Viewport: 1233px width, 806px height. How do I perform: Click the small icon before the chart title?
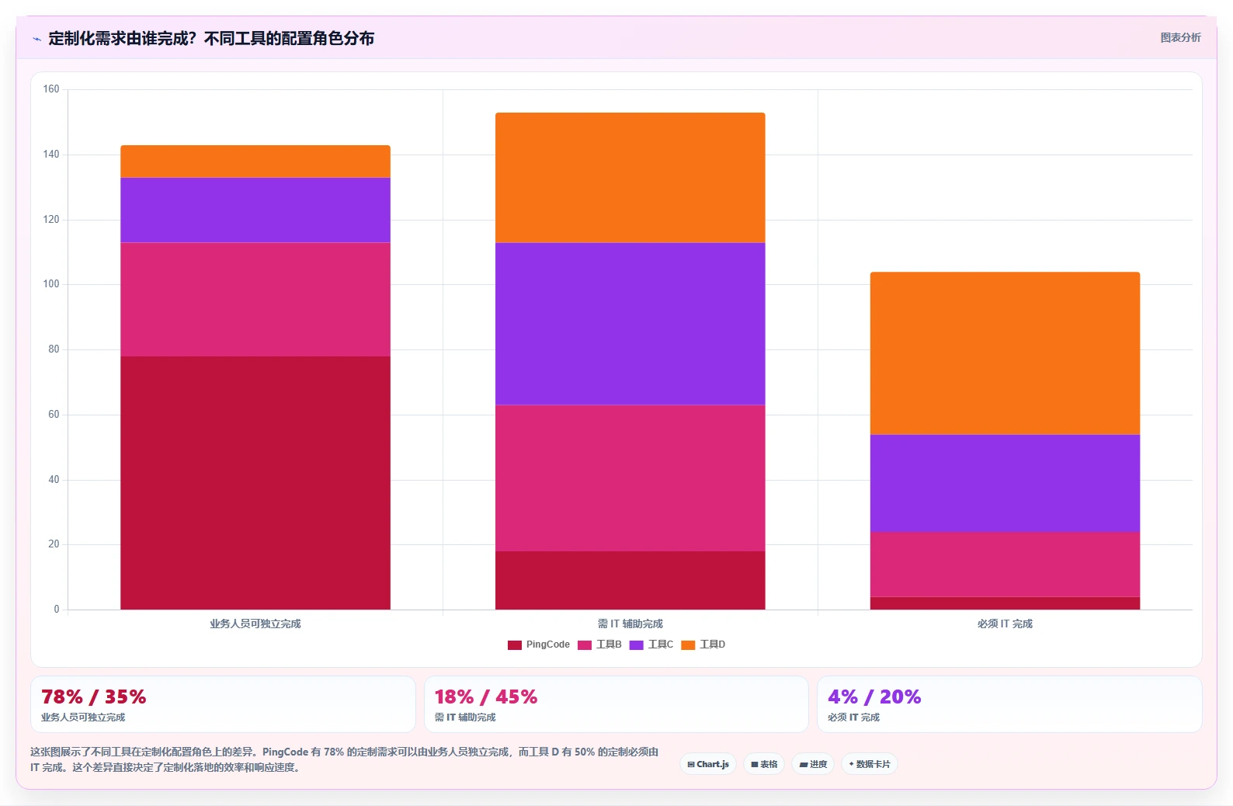click(x=36, y=39)
